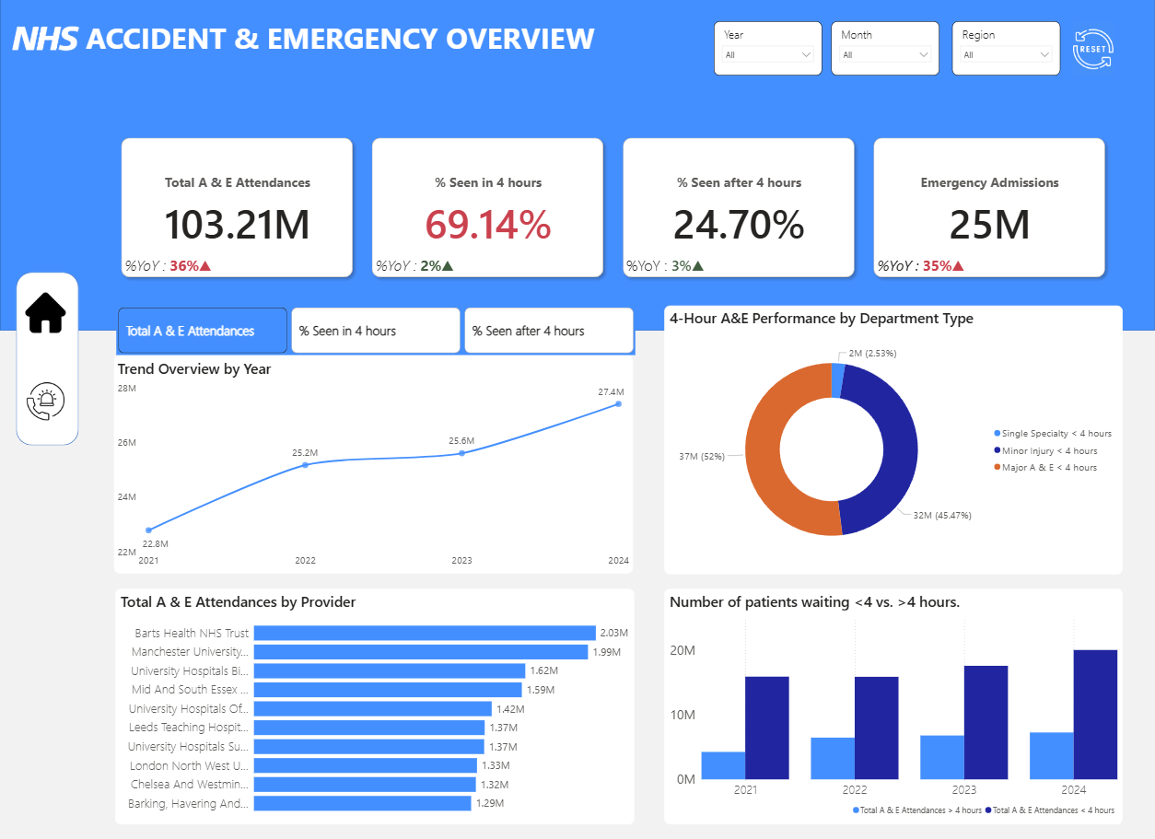Open the Region filter dropdown
Screen dimensions: 1155x839
click(x=1006, y=54)
